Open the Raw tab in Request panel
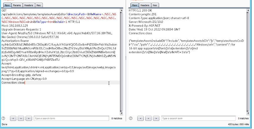Image resolution: width=254 pixels, height=129 pixels. pos(7,5)
